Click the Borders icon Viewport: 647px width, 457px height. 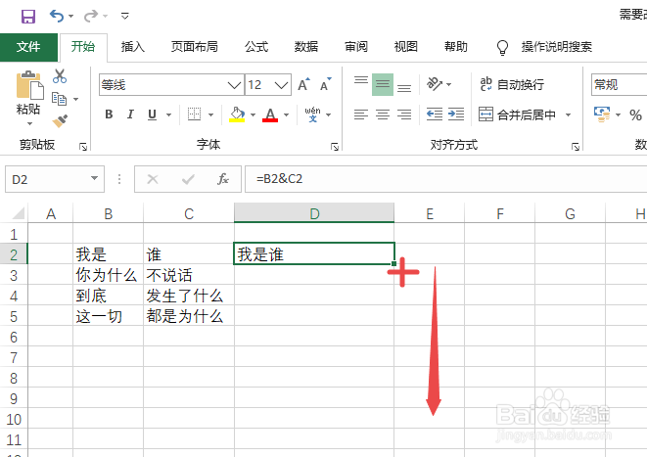(x=195, y=114)
